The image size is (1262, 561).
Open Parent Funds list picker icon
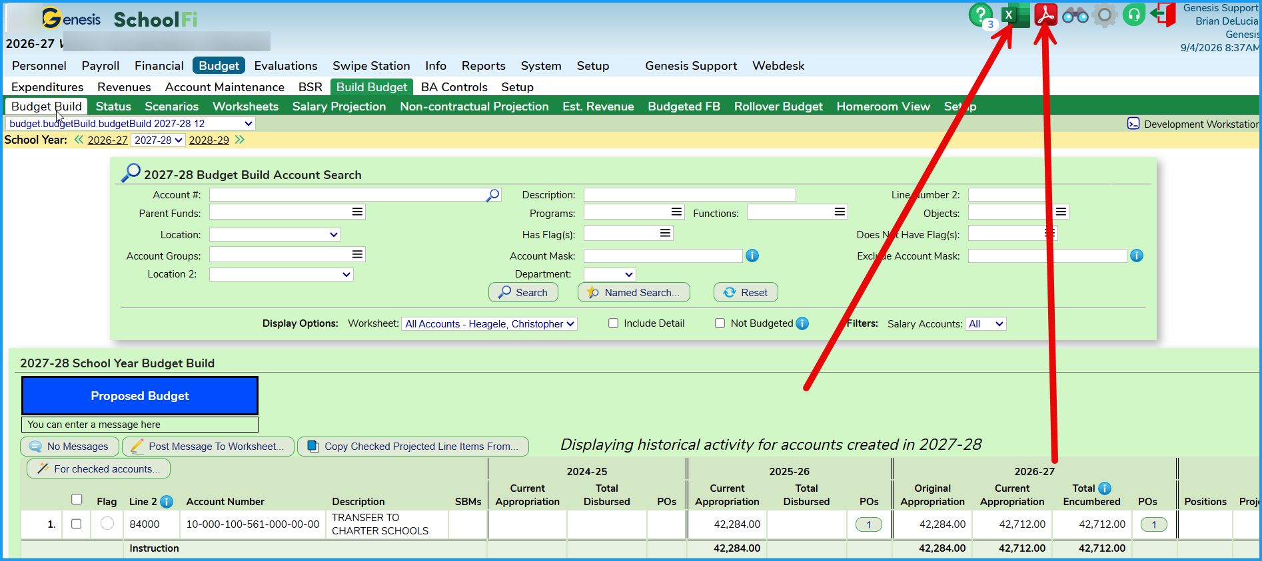[x=358, y=212]
